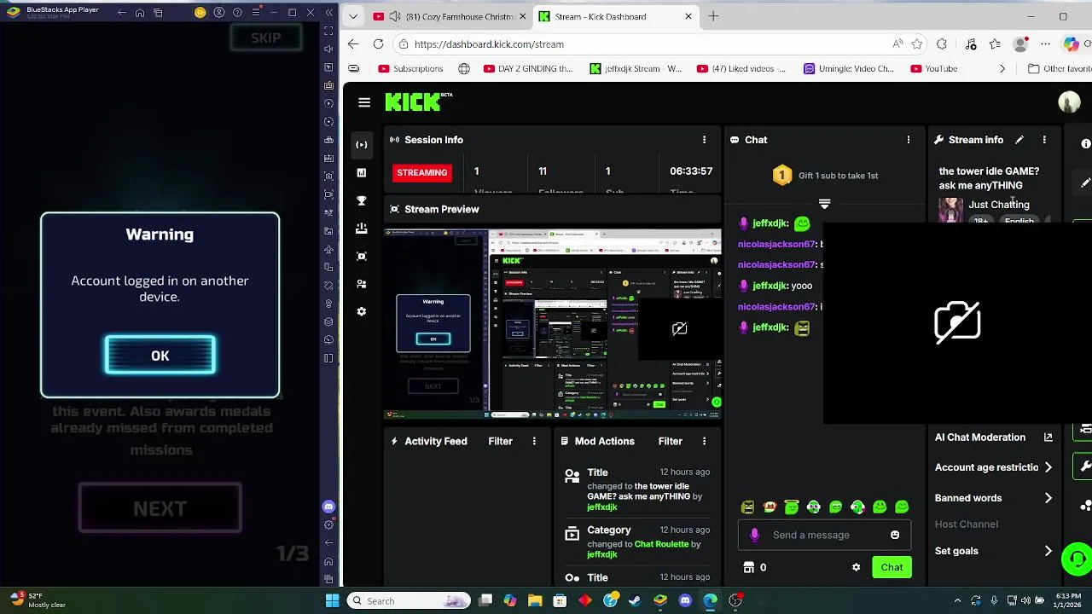This screenshot has width=1092, height=614.
Task: Open Kick shop storefront icon
Action: click(x=749, y=567)
